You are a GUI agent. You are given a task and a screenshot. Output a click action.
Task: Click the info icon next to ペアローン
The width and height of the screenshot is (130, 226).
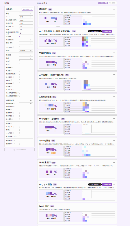13,90
